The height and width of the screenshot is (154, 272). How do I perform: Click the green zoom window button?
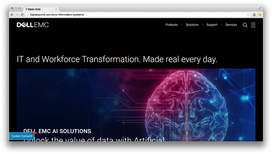pos(19,8)
